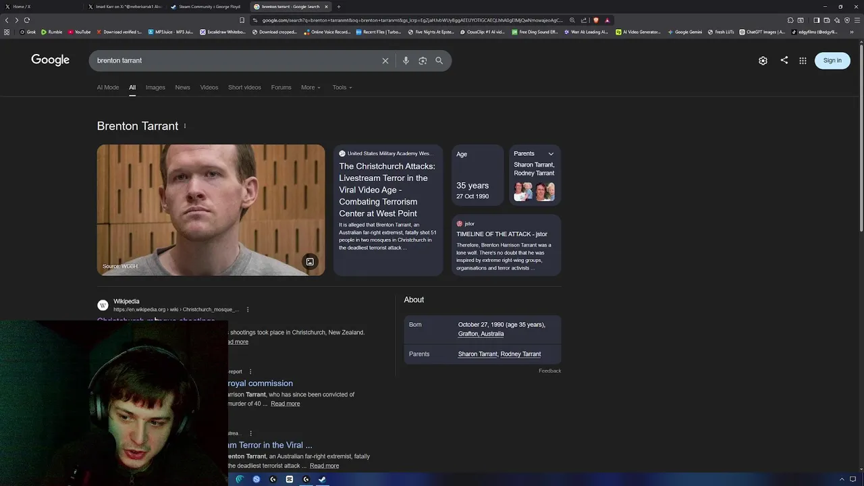
Task: Click the Sharon Tarrant link in About
Action: (478, 354)
